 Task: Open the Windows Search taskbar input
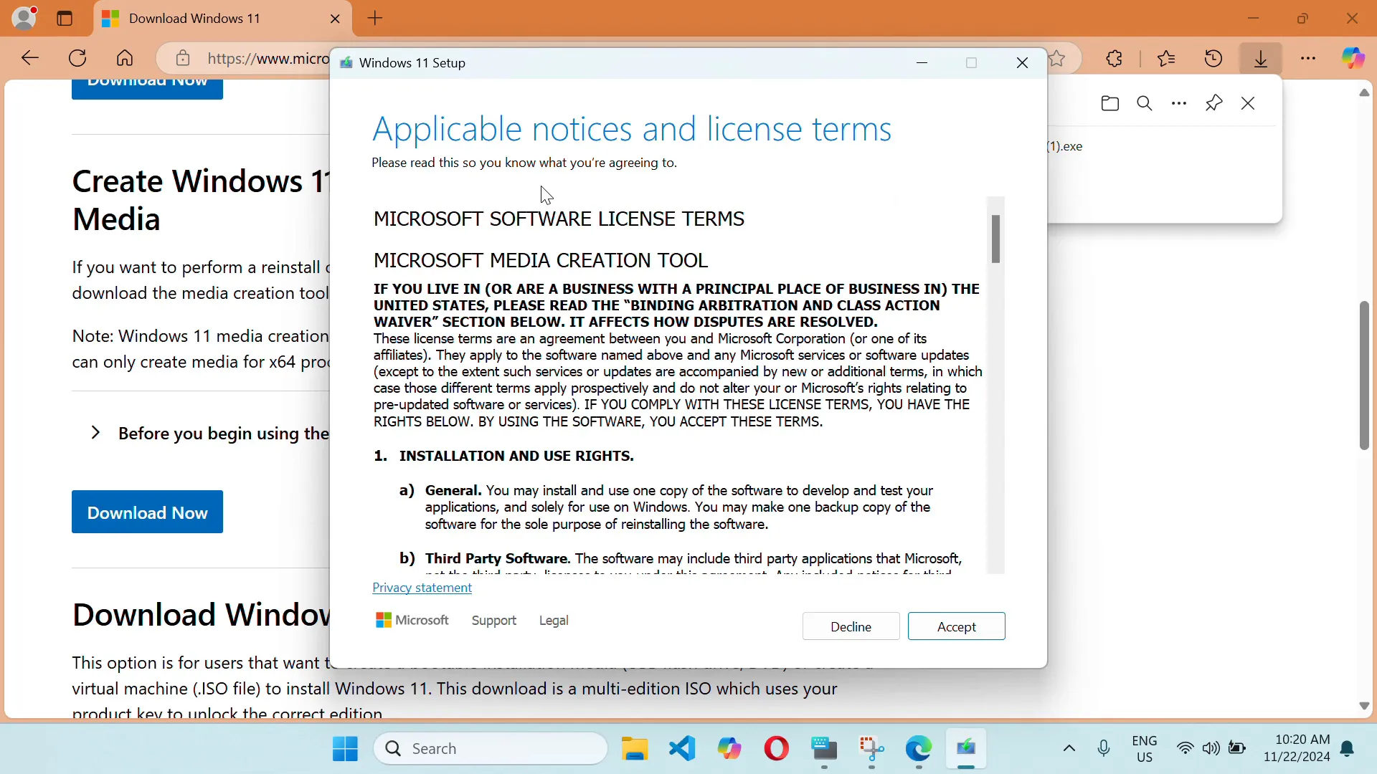(x=491, y=747)
